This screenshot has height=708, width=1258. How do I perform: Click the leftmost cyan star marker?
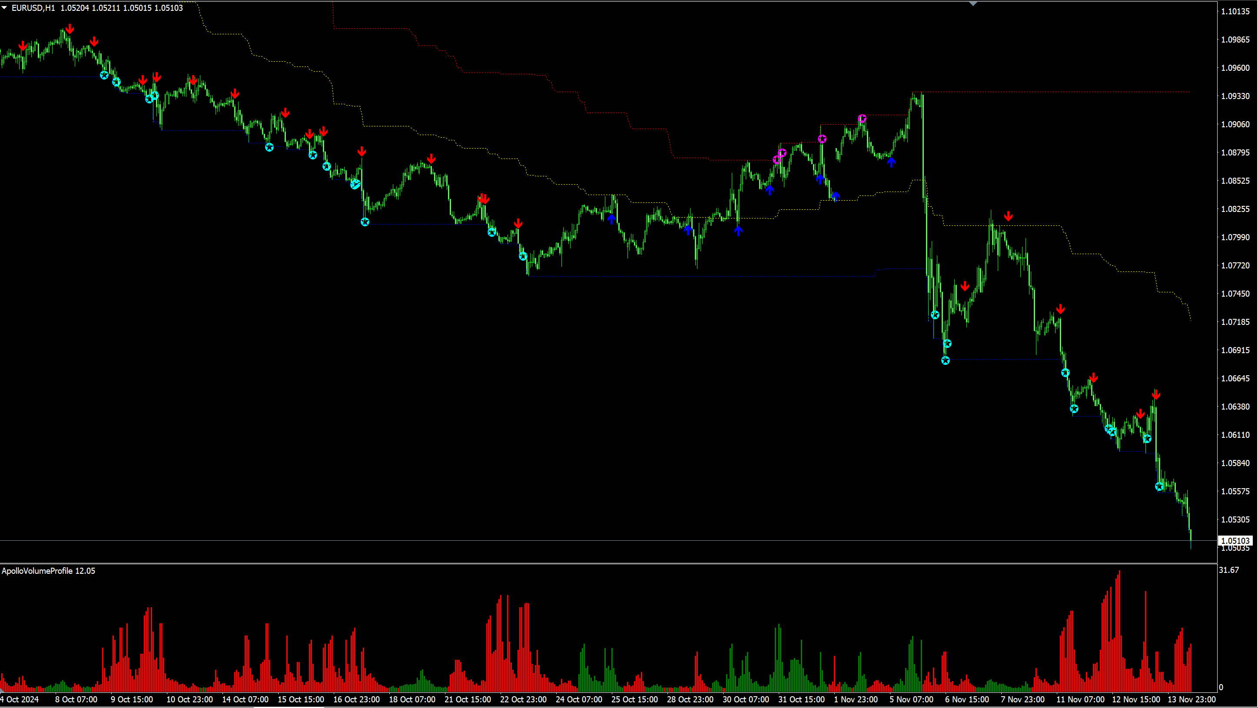pyautogui.click(x=104, y=75)
